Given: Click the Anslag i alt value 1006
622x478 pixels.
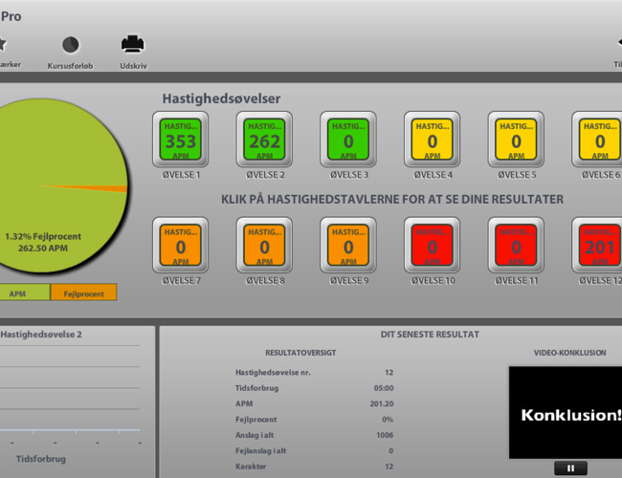Looking at the screenshot, I should tap(385, 435).
